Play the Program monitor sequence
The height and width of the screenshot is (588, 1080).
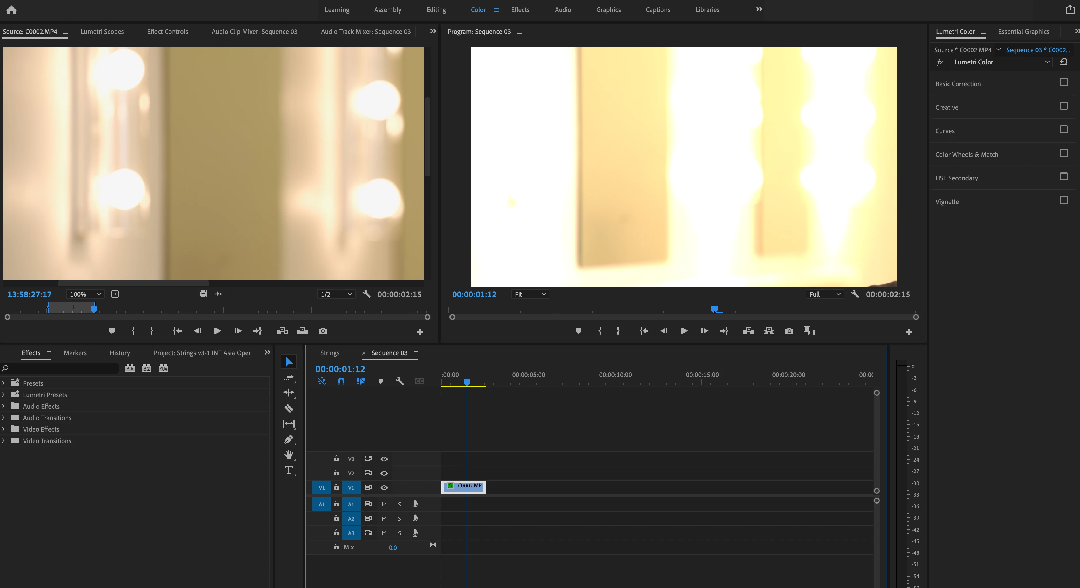click(683, 331)
